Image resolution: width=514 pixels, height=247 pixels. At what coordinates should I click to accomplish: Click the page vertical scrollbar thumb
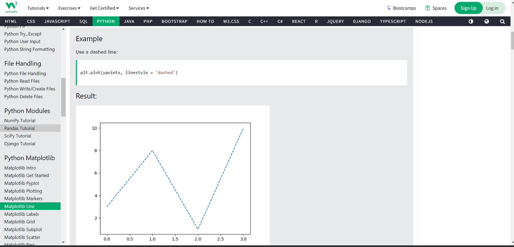pos(511,41)
